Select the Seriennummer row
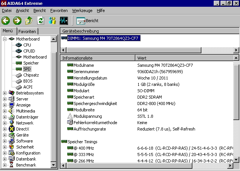The height and width of the screenshot is (171, 240). click(x=147, y=72)
